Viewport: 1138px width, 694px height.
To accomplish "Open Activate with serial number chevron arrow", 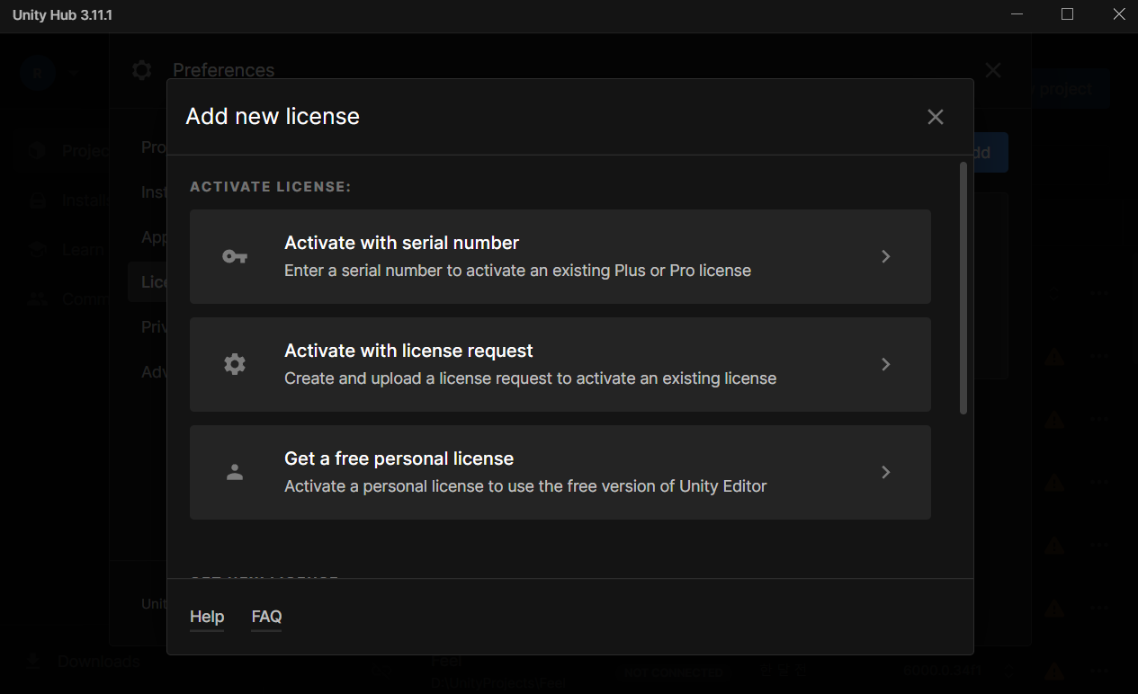I will pos(886,256).
